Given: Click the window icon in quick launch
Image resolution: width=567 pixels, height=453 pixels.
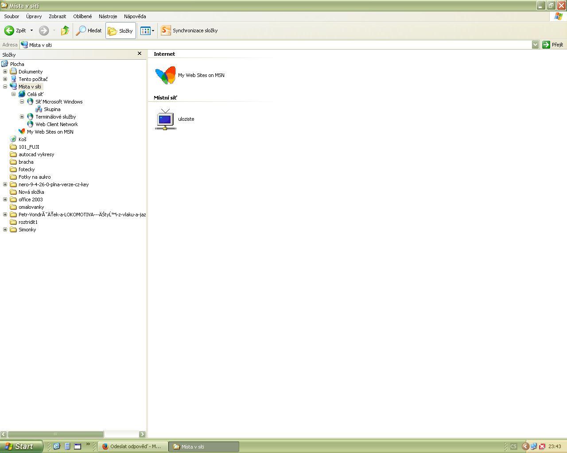Looking at the screenshot, I should coord(78,446).
